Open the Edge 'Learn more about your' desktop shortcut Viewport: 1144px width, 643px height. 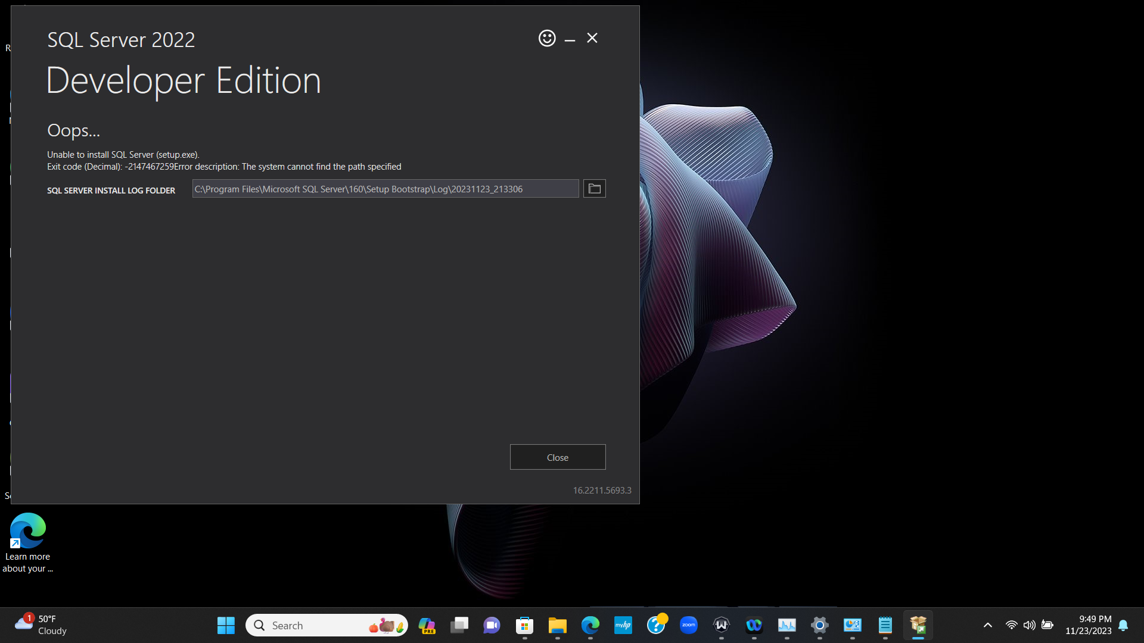27,543
